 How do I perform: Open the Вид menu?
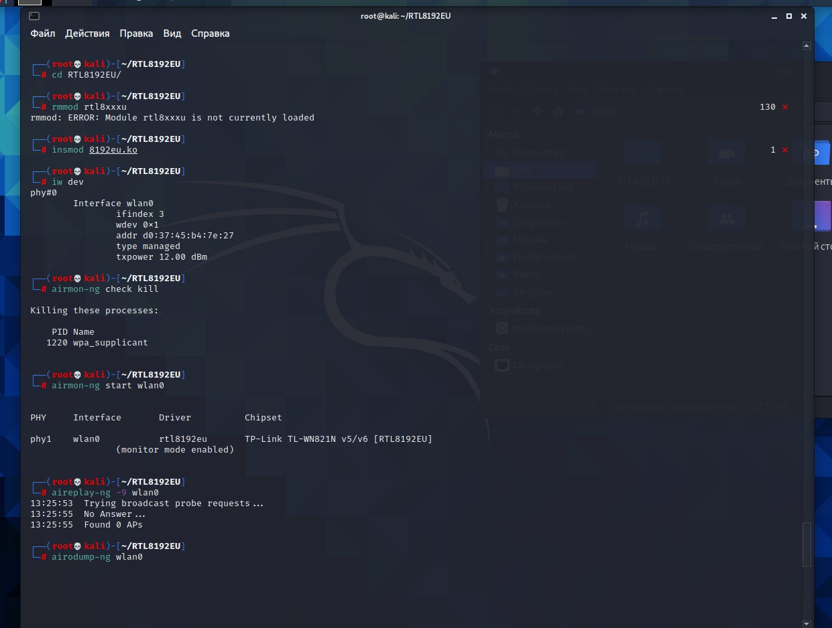pyautogui.click(x=172, y=33)
